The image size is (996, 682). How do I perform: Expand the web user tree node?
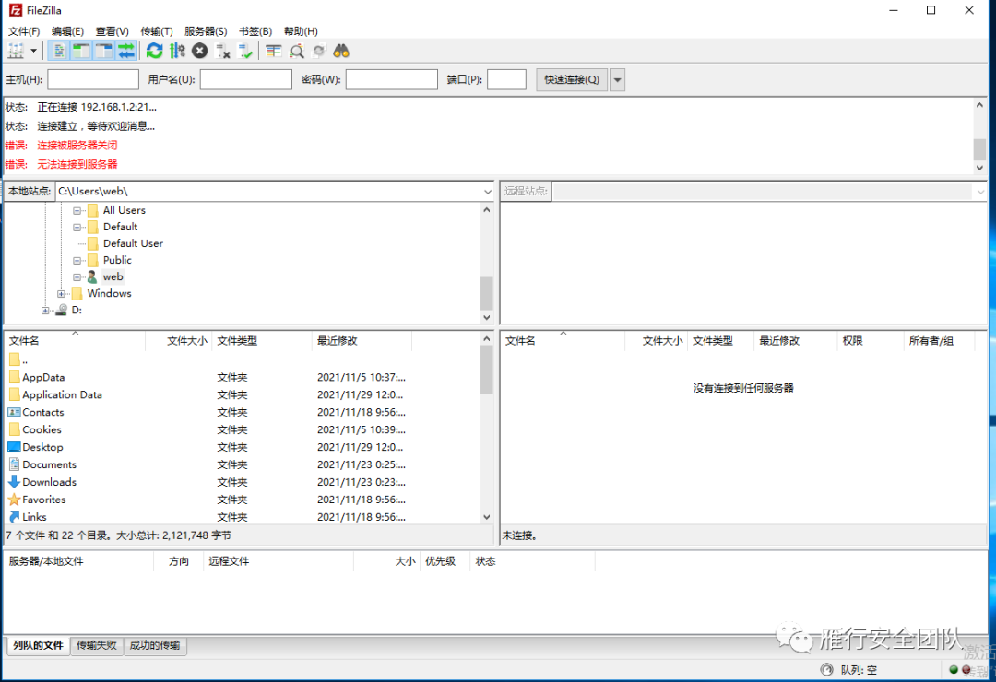(77, 276)
